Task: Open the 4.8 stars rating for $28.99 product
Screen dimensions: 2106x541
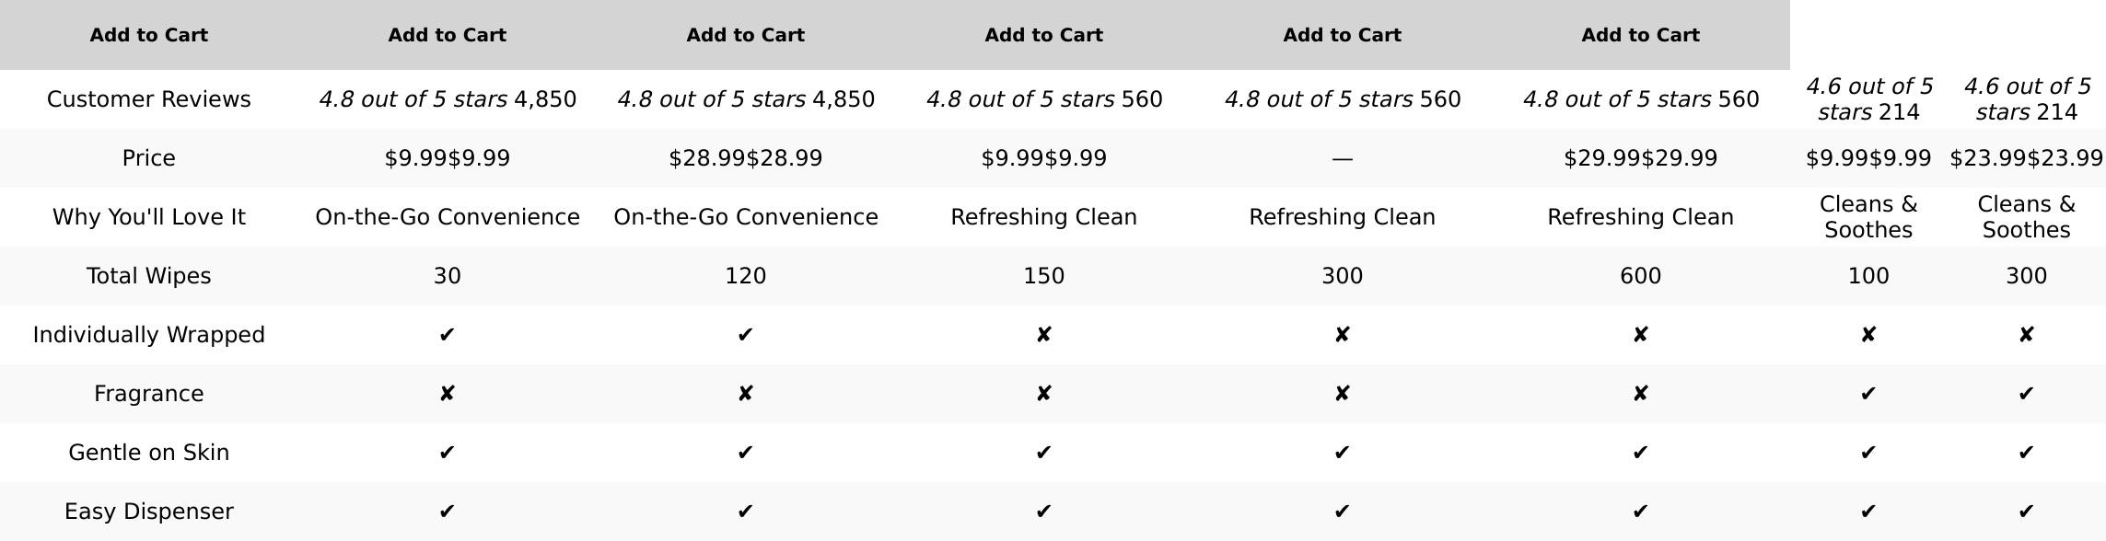Action: (x=711, y=99)
